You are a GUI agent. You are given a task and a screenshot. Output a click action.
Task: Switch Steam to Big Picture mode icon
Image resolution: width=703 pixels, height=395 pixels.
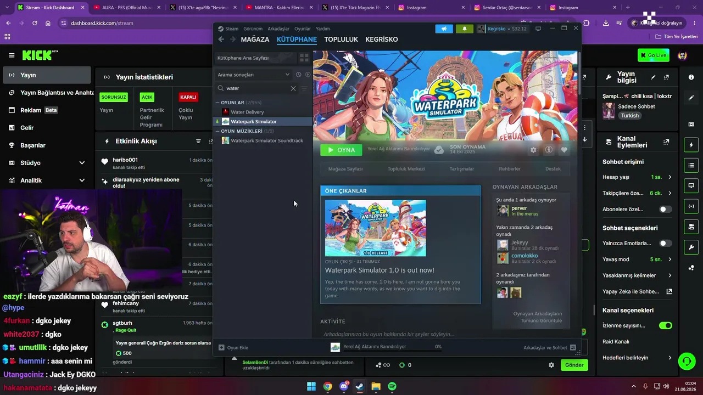(538, 29)
